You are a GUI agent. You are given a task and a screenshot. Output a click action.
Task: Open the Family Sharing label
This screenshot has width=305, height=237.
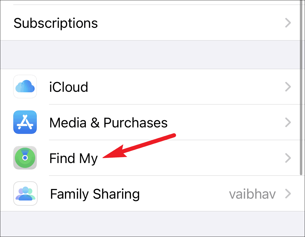95,194
